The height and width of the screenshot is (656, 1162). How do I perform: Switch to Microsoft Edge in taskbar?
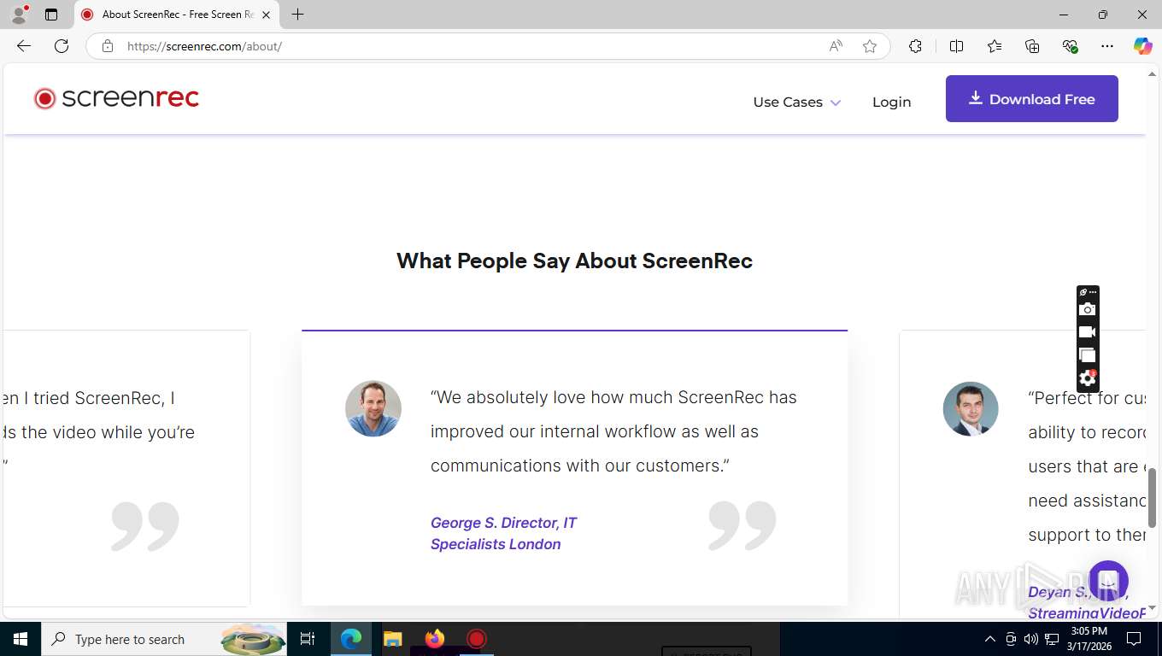click(351, 639)
